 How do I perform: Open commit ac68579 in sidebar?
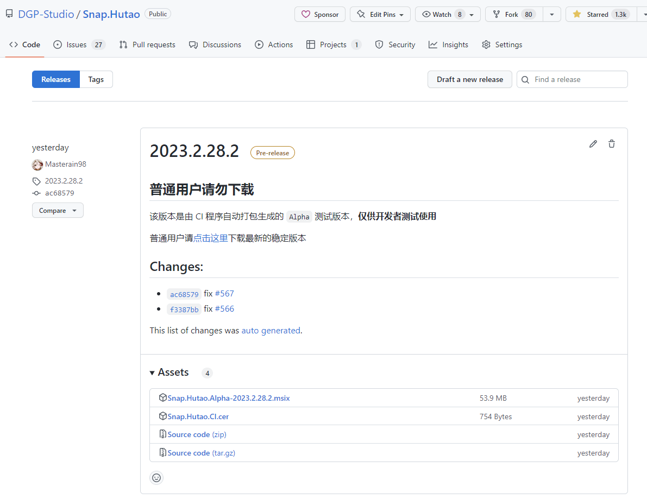(x=60, y=193)
